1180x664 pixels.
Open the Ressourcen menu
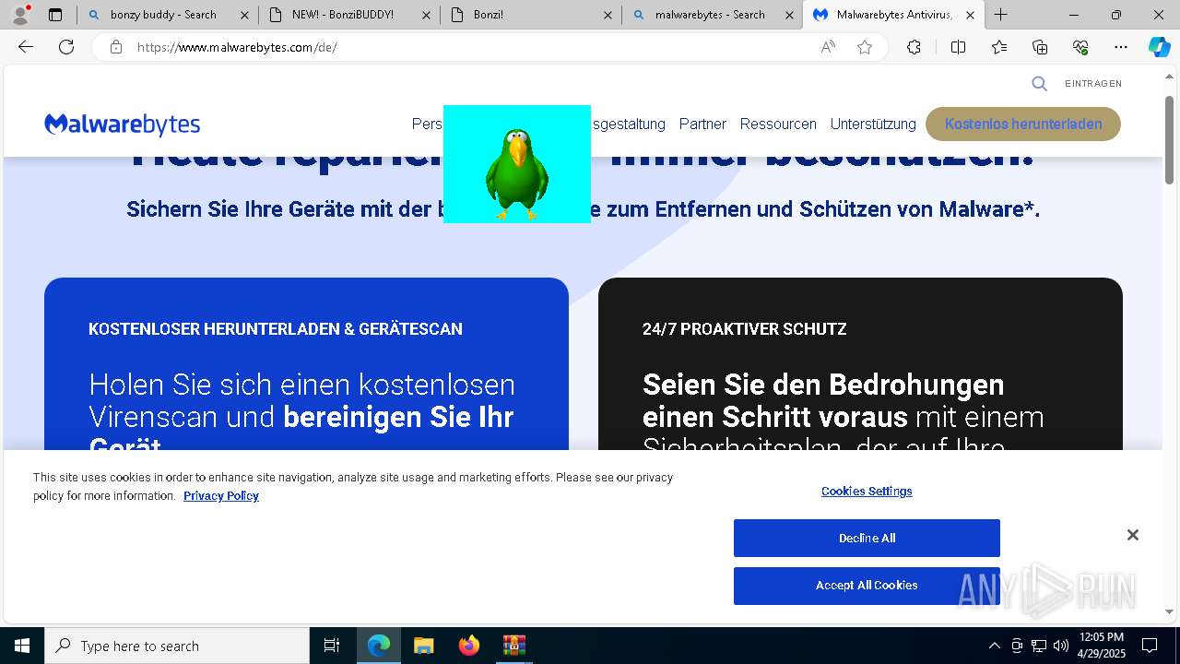click(x=778, y=124)
